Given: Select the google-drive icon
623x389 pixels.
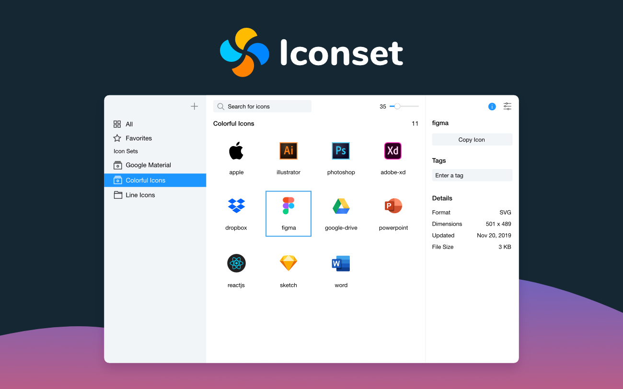Looking at the screenshot, I should [341, 206].
